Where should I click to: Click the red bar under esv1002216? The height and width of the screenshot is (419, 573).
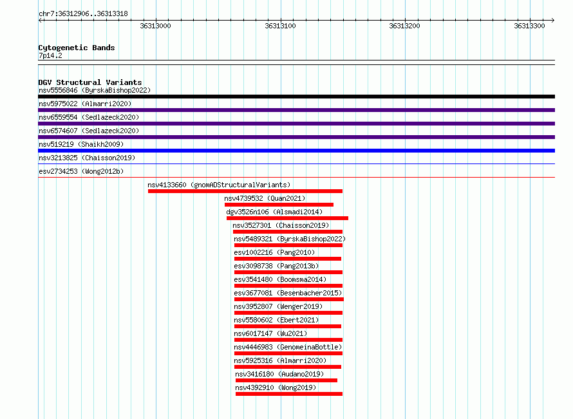pos(288,259)
